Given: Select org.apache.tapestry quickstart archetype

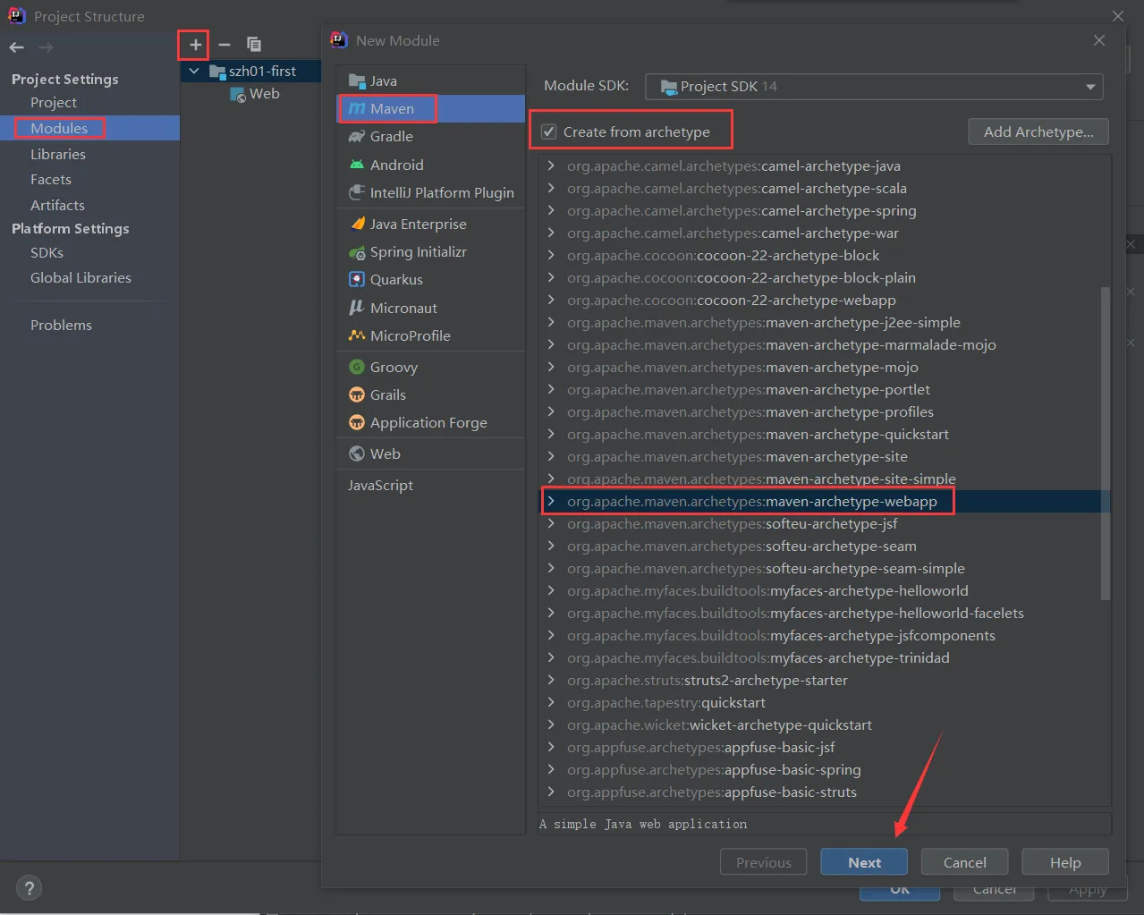Looking at the screenshot, I should (x=665, y=702).
